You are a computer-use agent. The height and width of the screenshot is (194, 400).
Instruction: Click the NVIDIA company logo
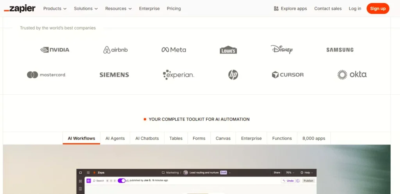pos(55,49)
